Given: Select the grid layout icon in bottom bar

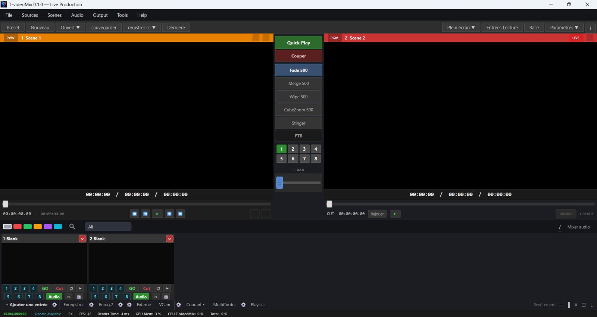Looking at the screenshot, I should 576,305.
